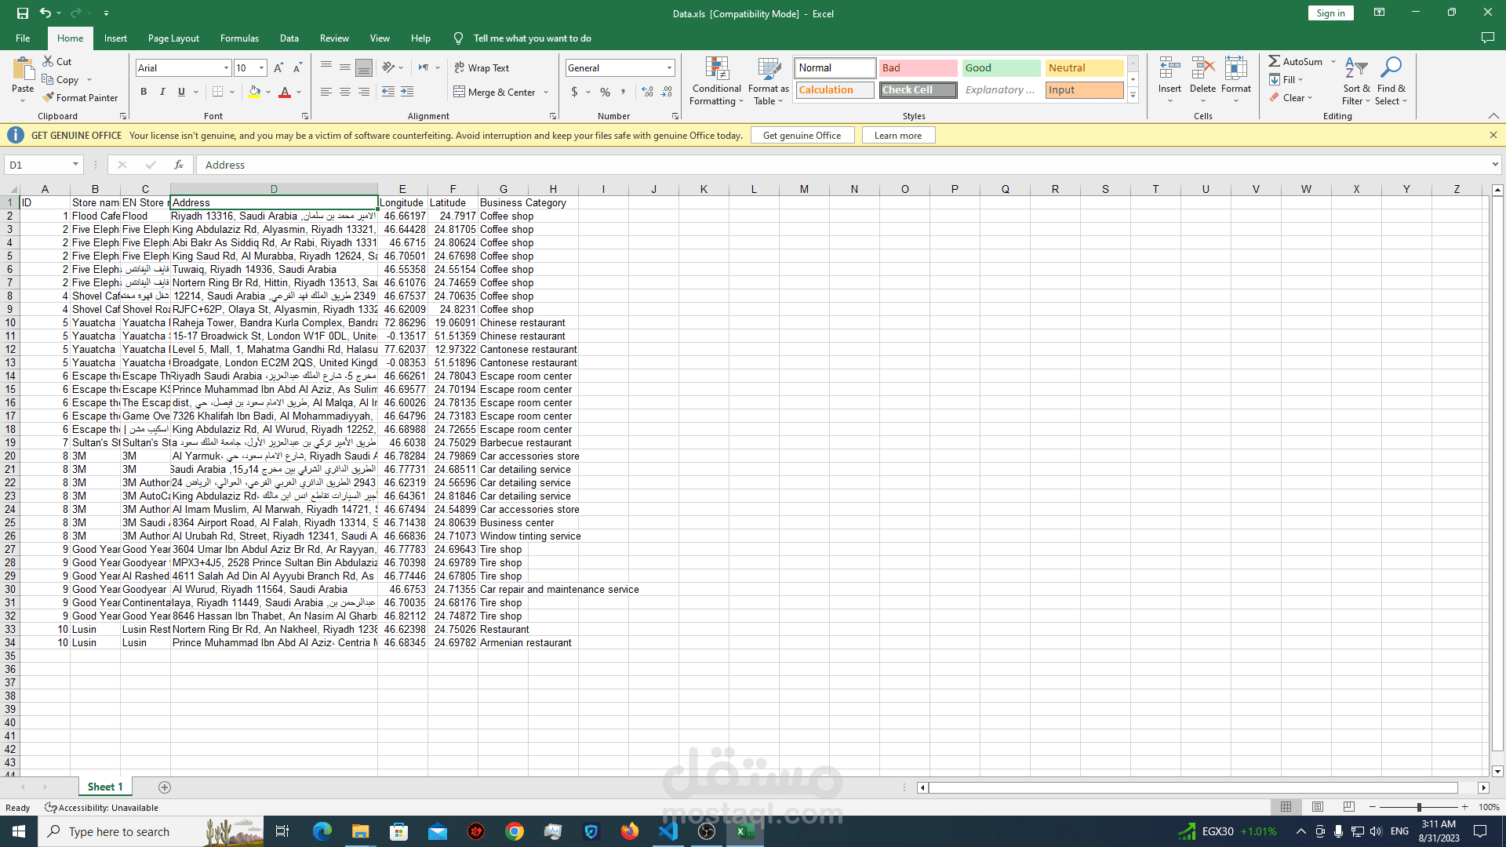Viewport: 1506px width, 847px height.
Task: Switch to the Page Layout tab
Action: 173,38
